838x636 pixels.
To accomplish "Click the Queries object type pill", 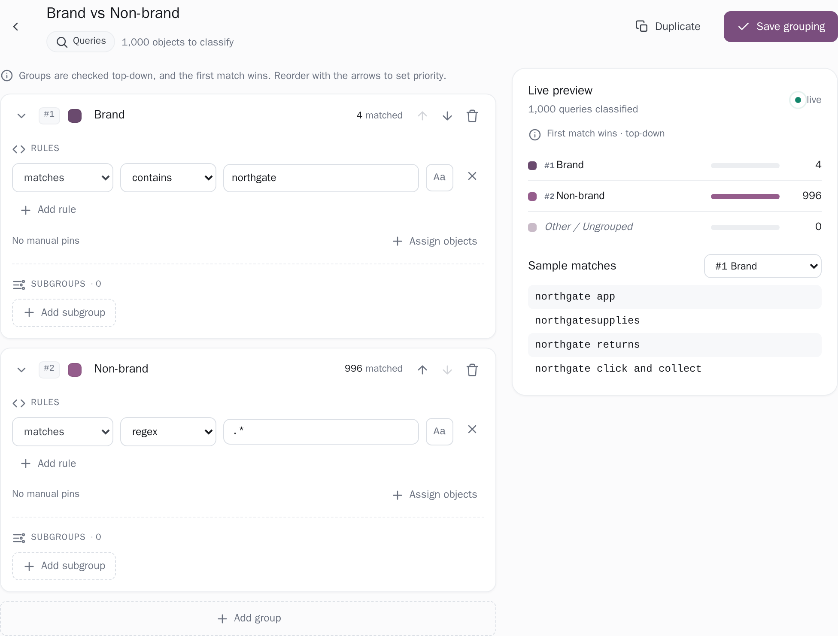I will pyautogui.click(x=81, y=42).
